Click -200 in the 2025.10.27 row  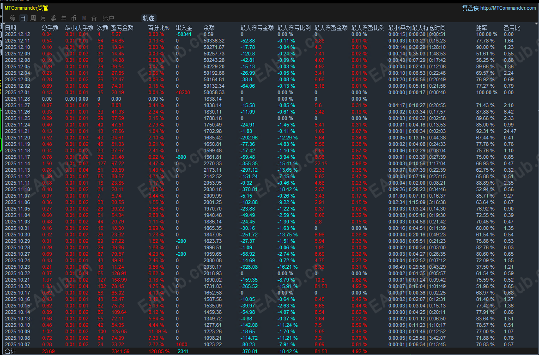click(x=181, y=254)
